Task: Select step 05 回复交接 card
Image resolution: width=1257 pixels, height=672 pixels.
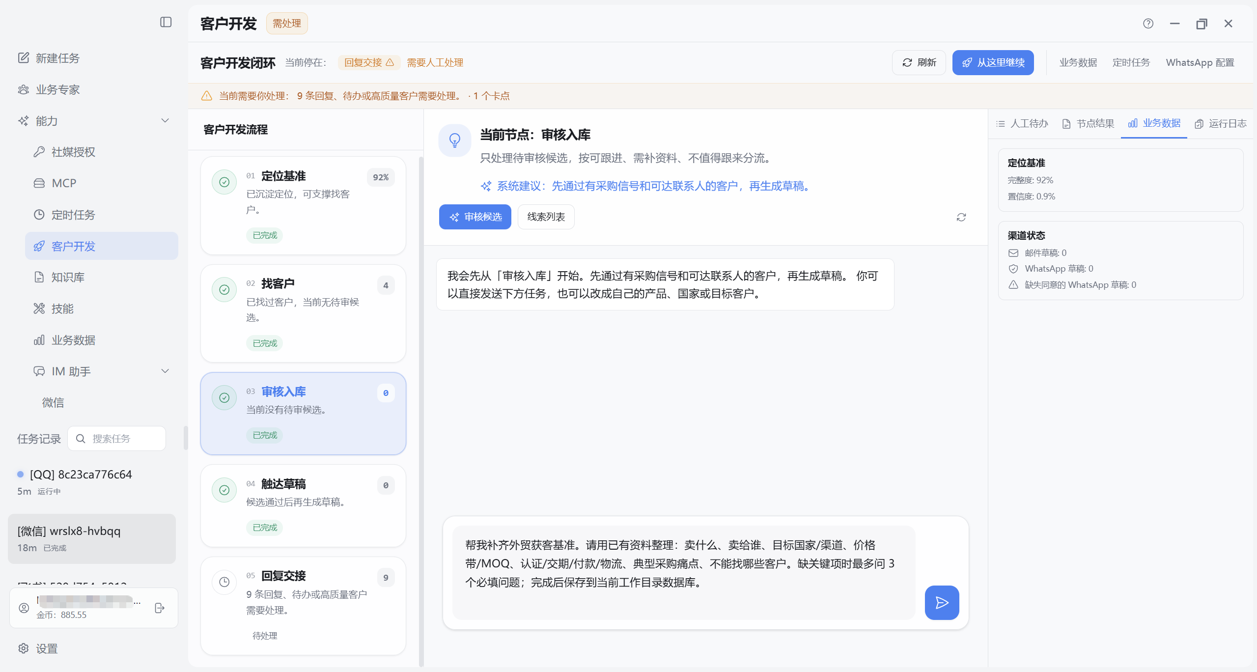Action: coord(303,606)
